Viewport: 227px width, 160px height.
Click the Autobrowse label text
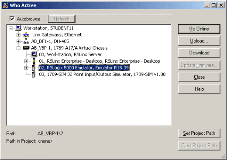(x=28, y=19)
